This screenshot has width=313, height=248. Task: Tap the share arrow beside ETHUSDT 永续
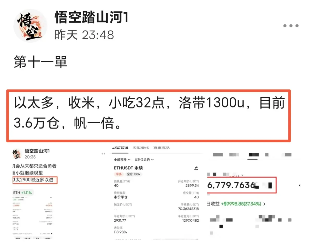(x=196, y=168)
